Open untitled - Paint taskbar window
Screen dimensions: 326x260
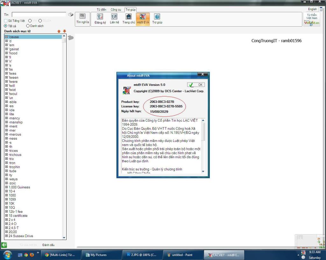[183, 255]
